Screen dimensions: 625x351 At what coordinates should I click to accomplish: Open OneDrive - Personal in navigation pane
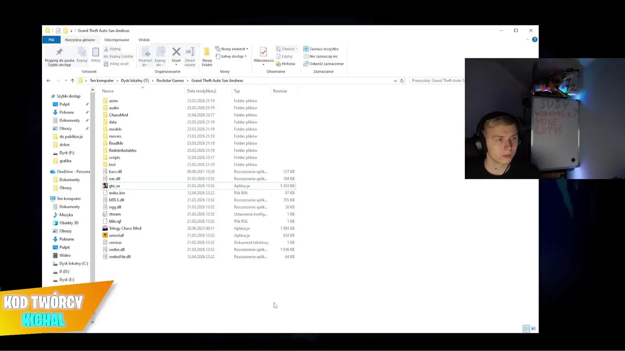coord(73,172)
